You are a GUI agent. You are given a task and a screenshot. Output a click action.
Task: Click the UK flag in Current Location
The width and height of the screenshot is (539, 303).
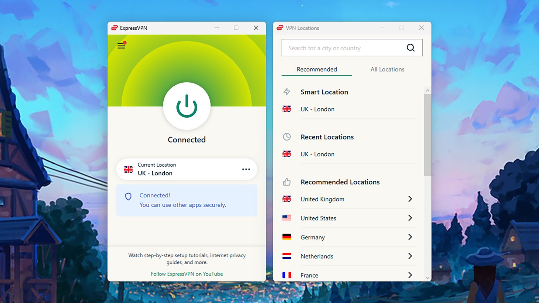point(128,169)
